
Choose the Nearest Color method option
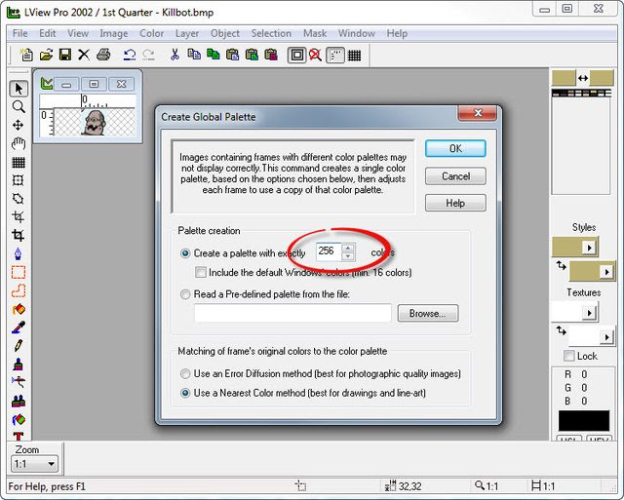185,393
